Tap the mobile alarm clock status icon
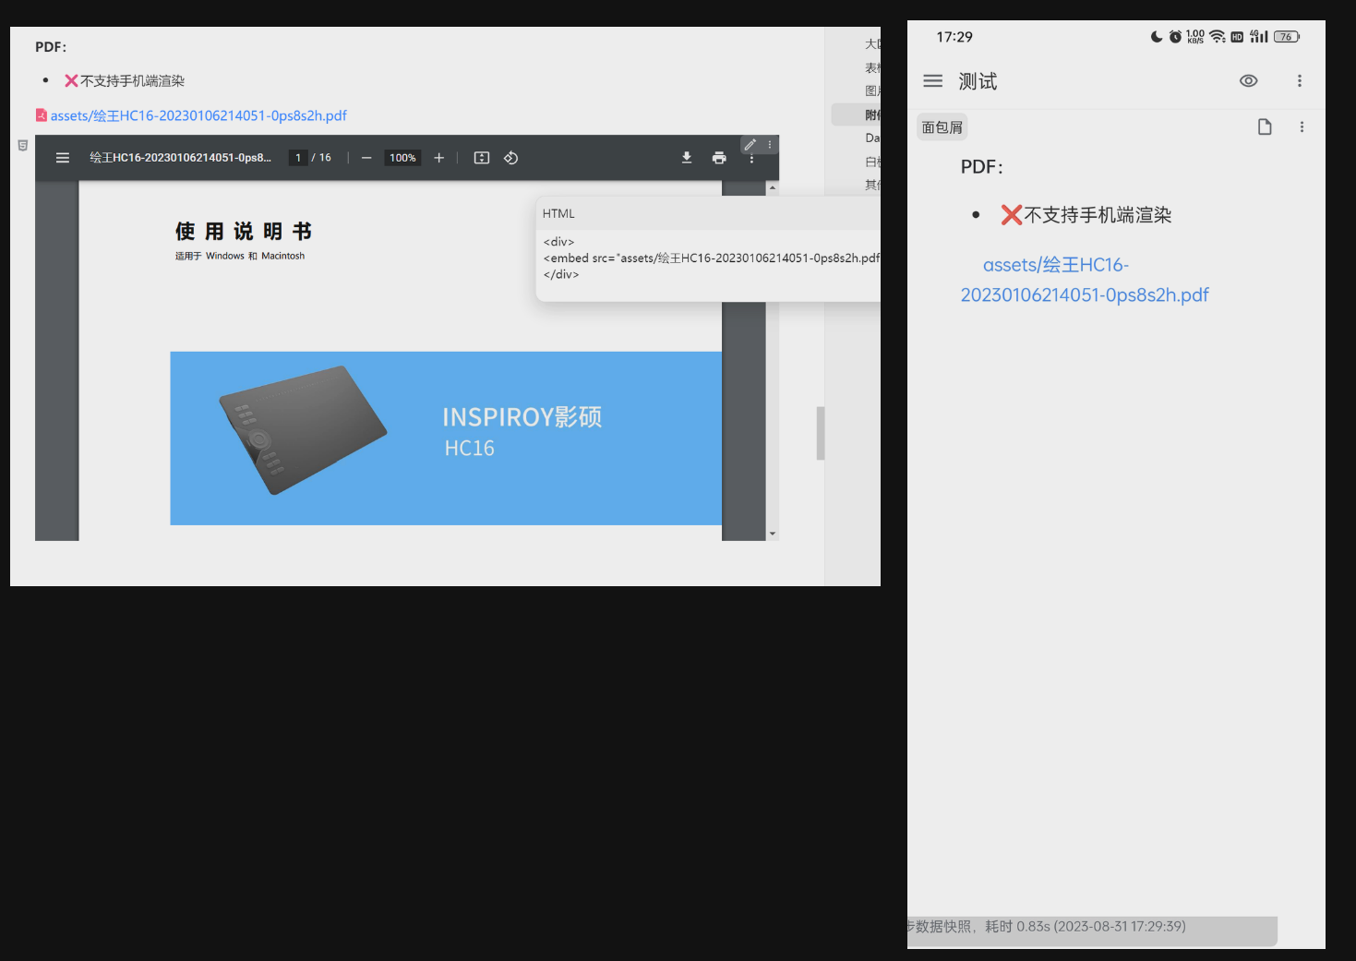This screenshot has height=961, width=1356. tap(1175, 37)
